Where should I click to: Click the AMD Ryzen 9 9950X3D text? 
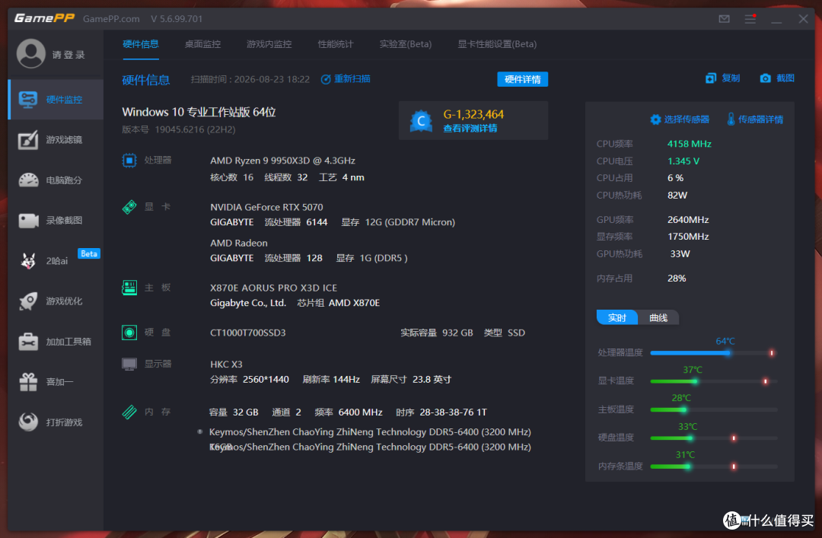tap(282, 161)
